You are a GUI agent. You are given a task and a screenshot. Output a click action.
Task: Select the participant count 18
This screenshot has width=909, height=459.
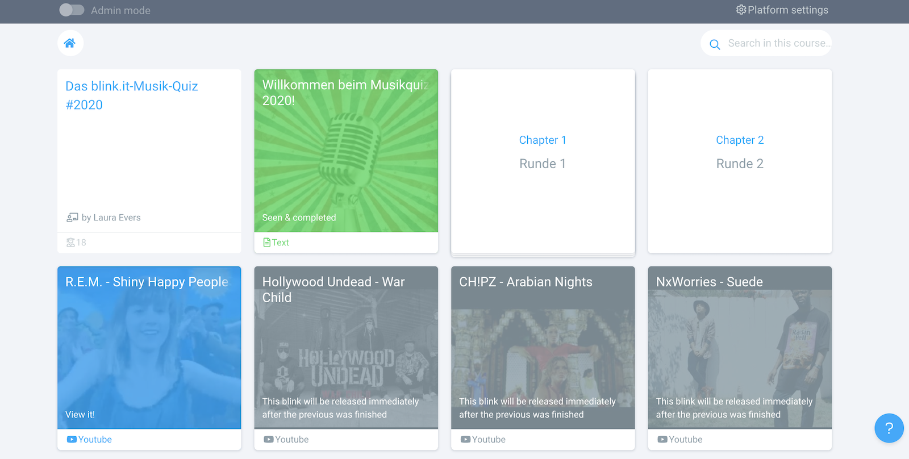(81, 243)
